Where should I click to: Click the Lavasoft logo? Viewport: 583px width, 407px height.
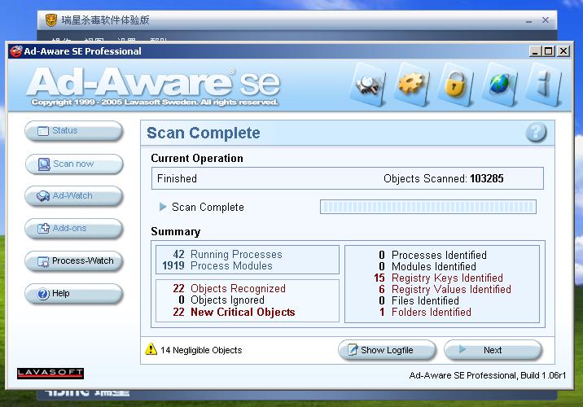[50, 373]
